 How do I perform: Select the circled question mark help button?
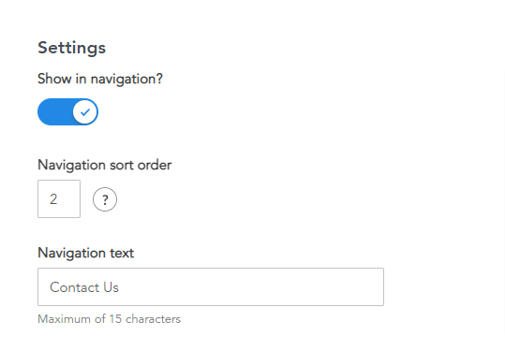(x=105, y=199)
